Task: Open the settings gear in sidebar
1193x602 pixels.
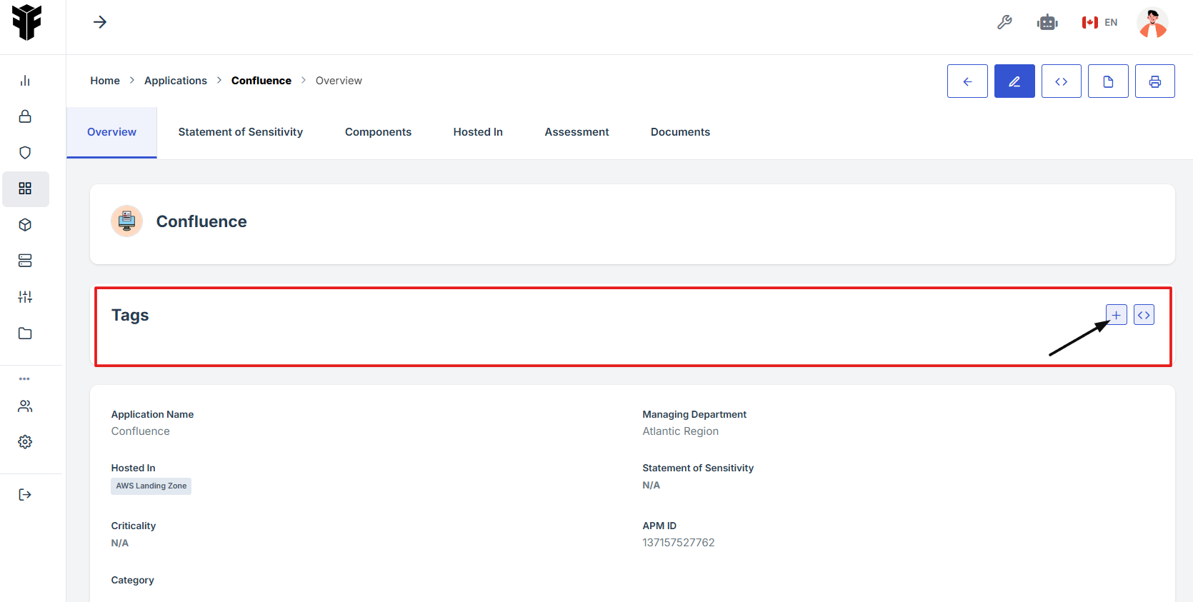Action: point(25,442)
